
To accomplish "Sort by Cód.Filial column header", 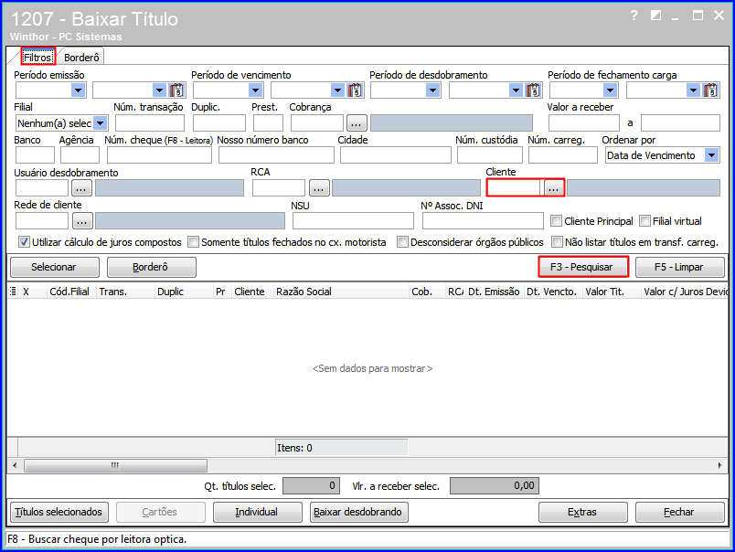I will [69, 292].
